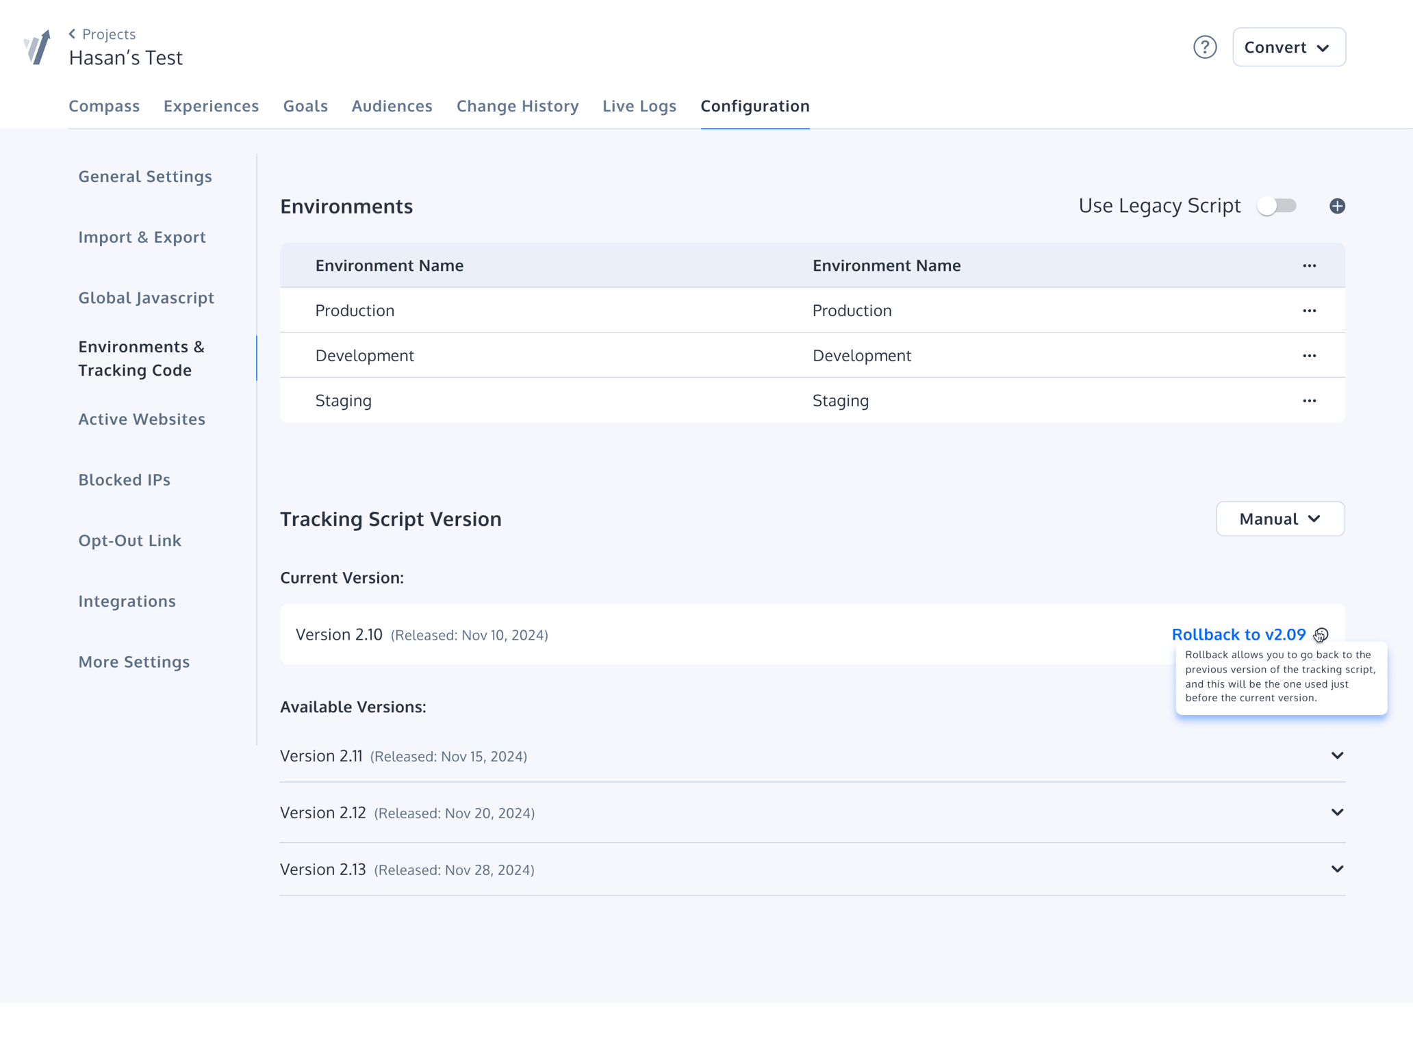Switch to the Experiences tab
The height and width of the screenshot is (1055, 1413).
tap(211, 106)
